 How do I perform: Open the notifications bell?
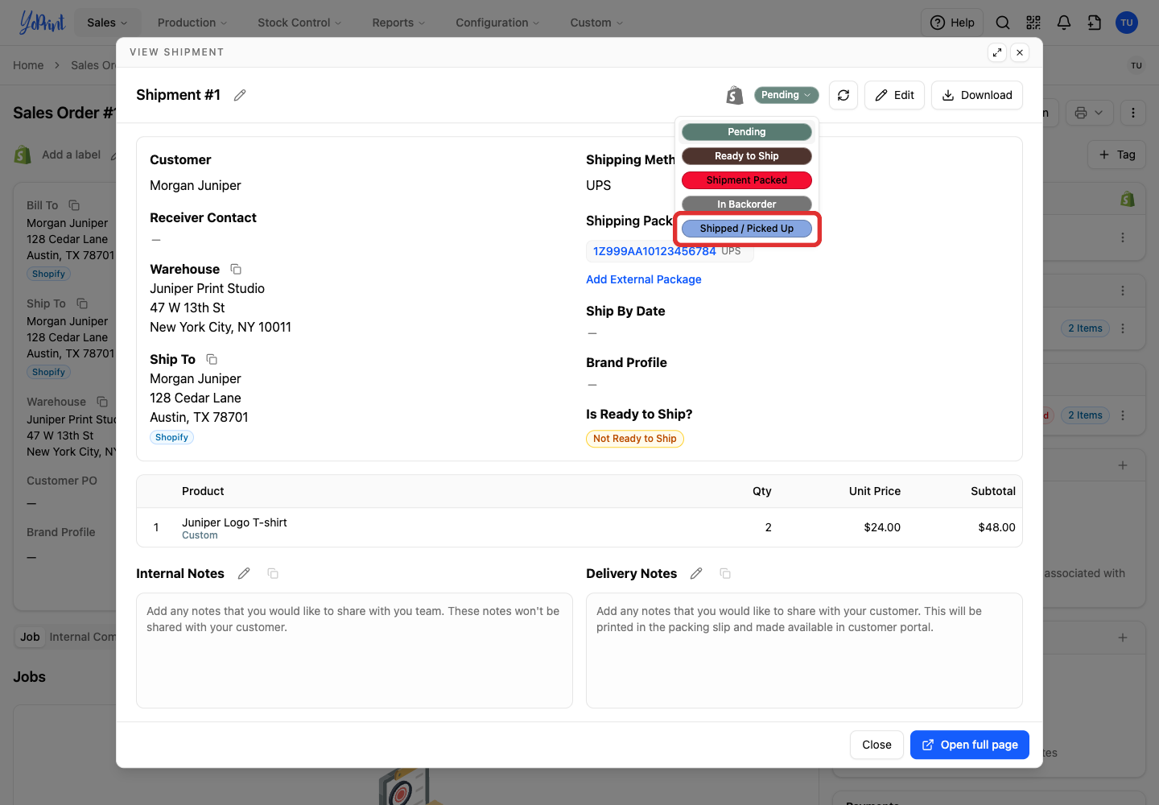tap(1064, 23)
